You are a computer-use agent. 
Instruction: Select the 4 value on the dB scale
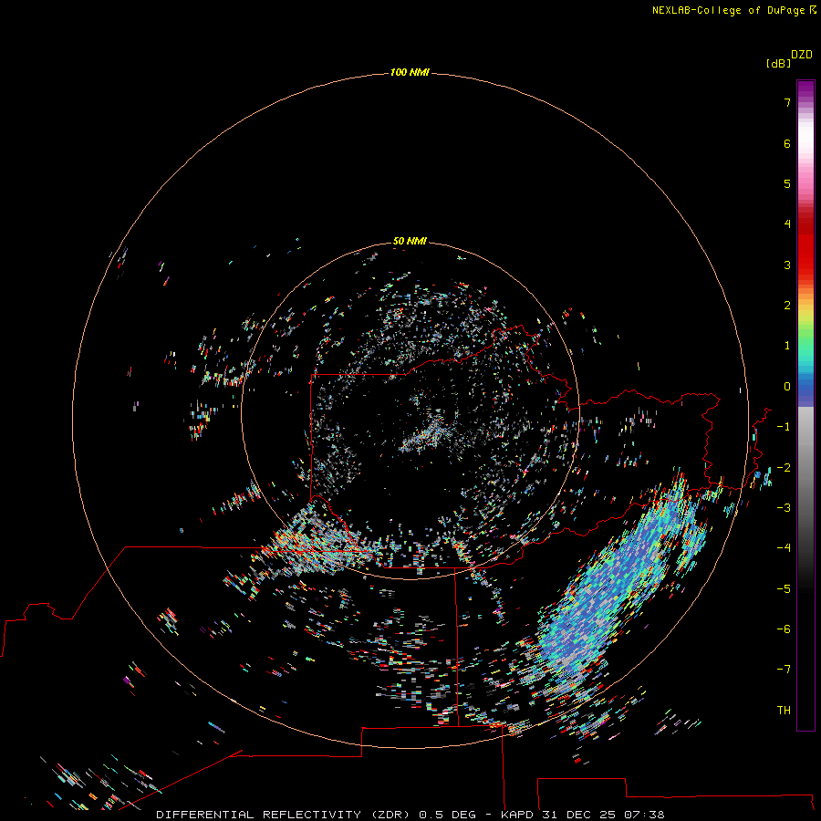pyautogui.click(x=787, y=224)
